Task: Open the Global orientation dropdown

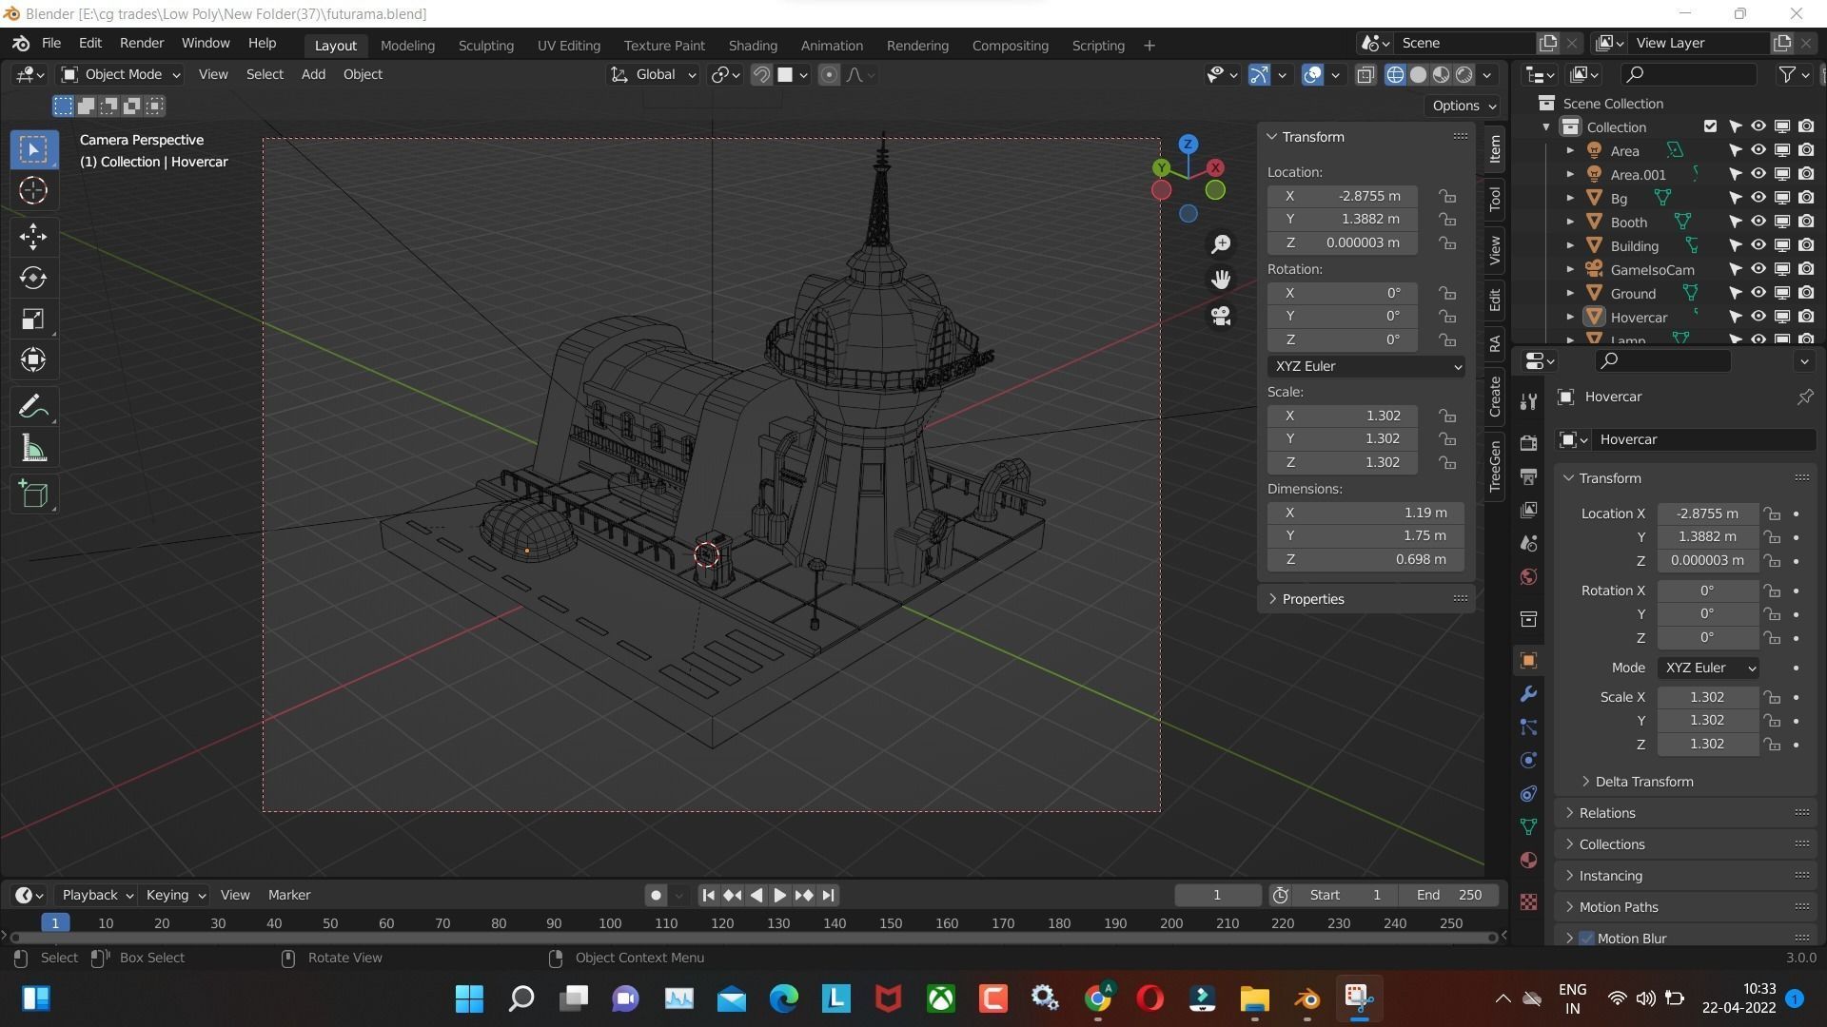Action: click(654, 74)
